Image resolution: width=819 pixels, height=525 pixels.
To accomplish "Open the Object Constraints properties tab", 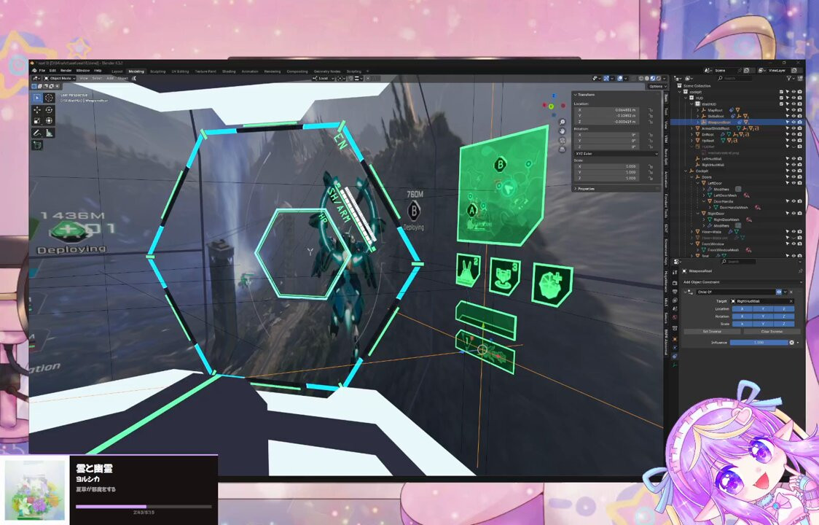I will pyautogui.click(x=675, y=356).
